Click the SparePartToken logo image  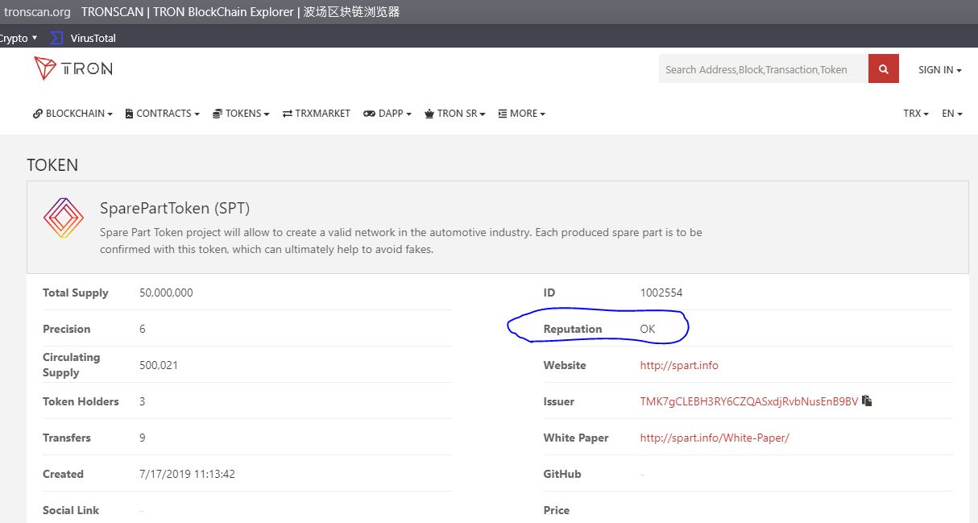click(x=64, y=218)
